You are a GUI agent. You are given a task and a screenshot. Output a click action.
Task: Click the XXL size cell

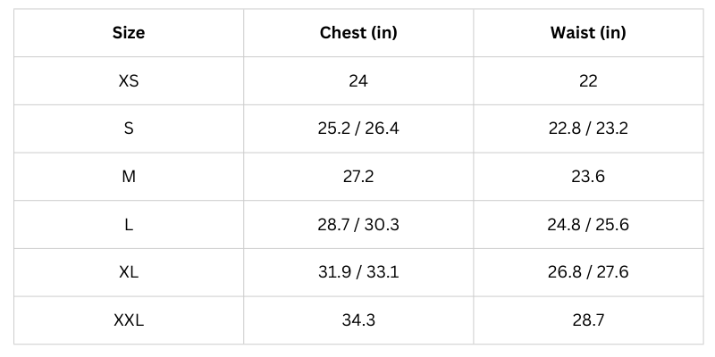pyautogui.click(x=129, y=320)
